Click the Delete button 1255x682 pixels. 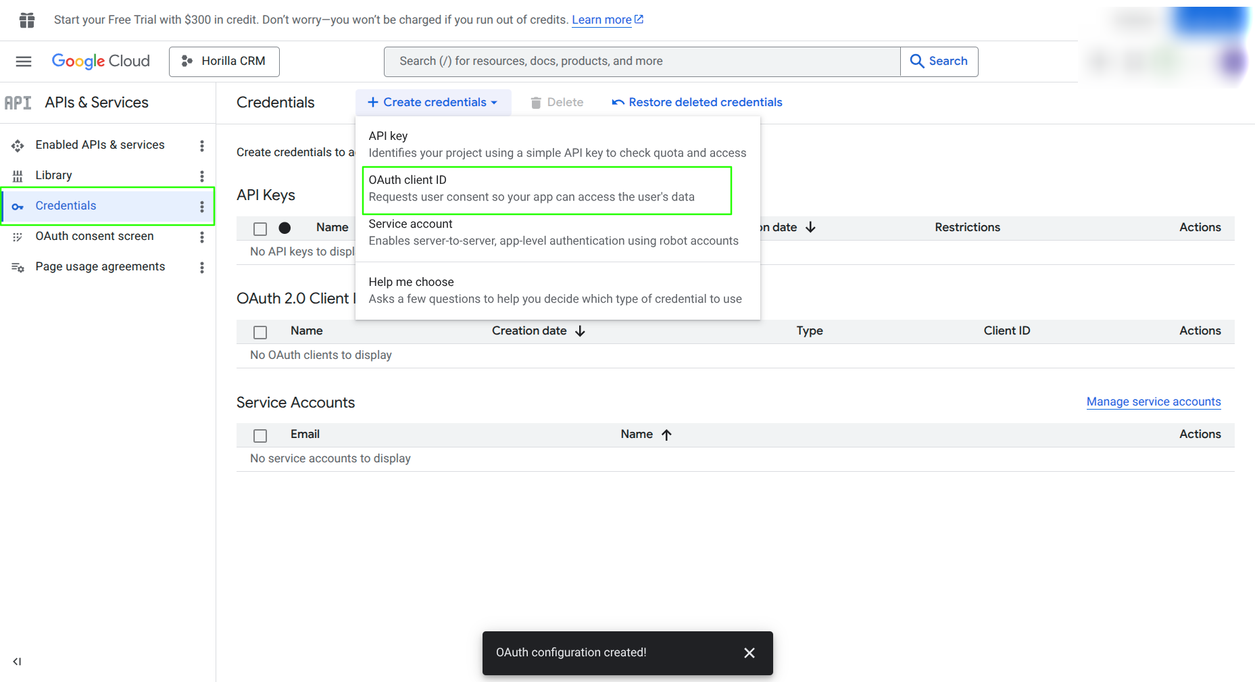[x=557, y=103]
